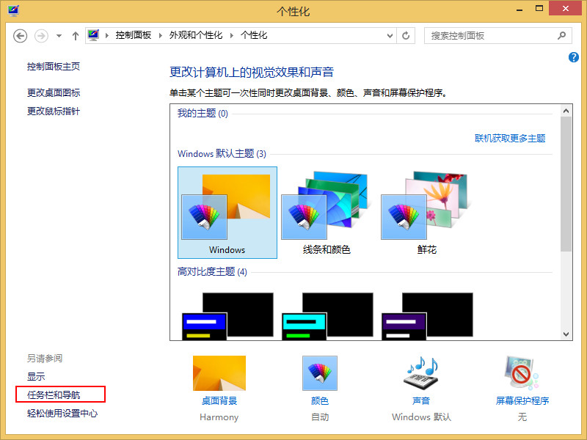
Task: Select the 鲜花 theme
Action: (427, 213)
